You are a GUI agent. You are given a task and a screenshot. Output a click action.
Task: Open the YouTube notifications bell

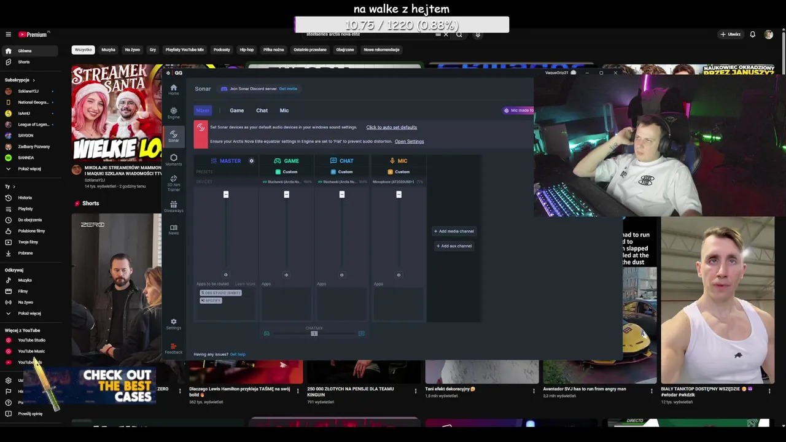coord(752,34)
